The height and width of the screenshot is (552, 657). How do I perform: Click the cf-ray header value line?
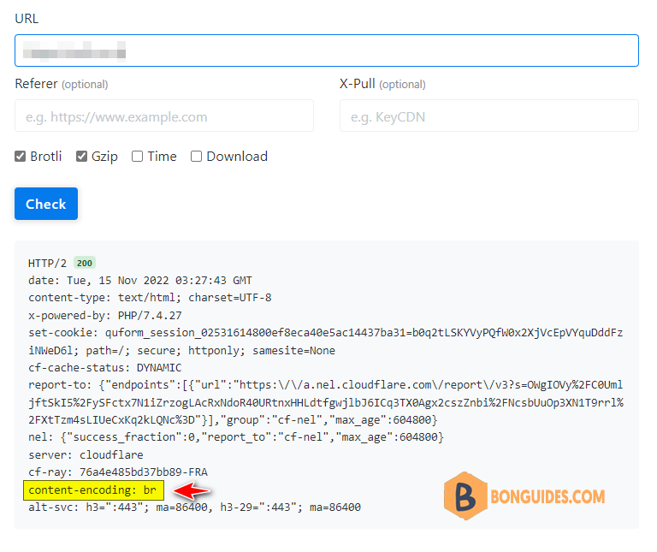coord(118,472)
